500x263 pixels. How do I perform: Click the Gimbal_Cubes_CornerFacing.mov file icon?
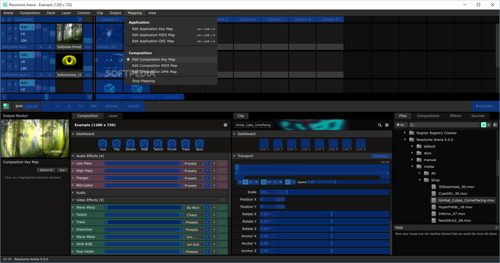pos(434,200)
